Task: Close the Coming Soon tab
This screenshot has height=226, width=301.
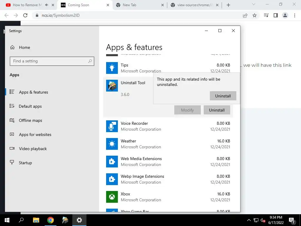Action: [x=108, y=5]
